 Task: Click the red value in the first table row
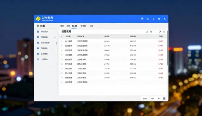(161, 41)
